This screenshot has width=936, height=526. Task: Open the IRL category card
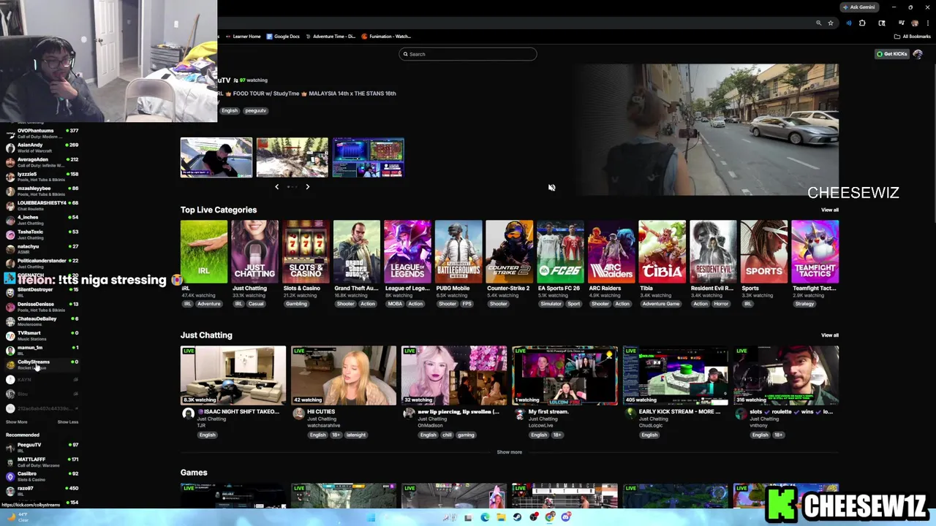point(204,252)
